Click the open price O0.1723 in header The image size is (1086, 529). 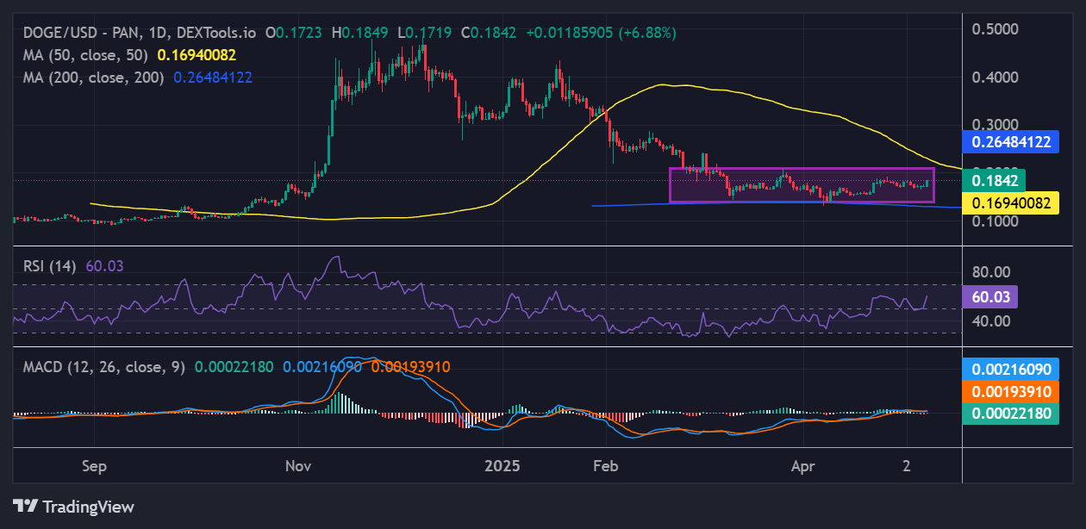click(295, 33)
